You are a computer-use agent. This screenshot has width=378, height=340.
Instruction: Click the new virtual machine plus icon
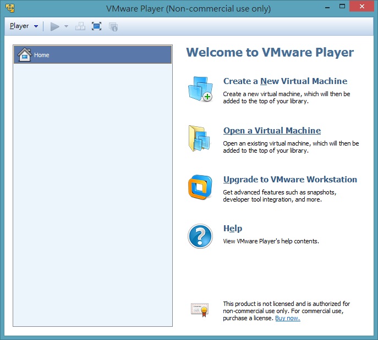coord(200,89)
